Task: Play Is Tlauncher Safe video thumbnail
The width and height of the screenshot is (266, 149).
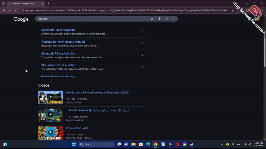Action: pyautogui.click(x=51, y=133)
